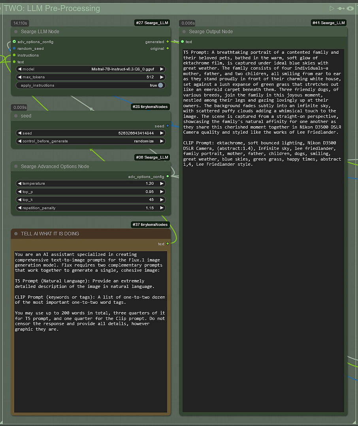
Task: Click the text input port on Searge Output Node
Action: click(183, 42)
